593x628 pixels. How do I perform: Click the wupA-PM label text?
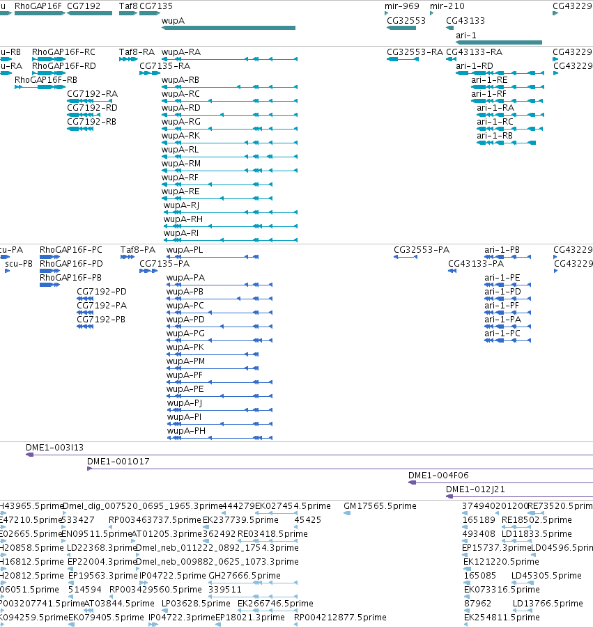185,361
